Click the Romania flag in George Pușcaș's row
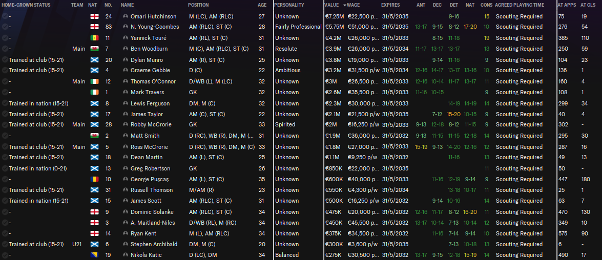The width and height of the screenshot is (602, 260). click(x=94, y=179)
